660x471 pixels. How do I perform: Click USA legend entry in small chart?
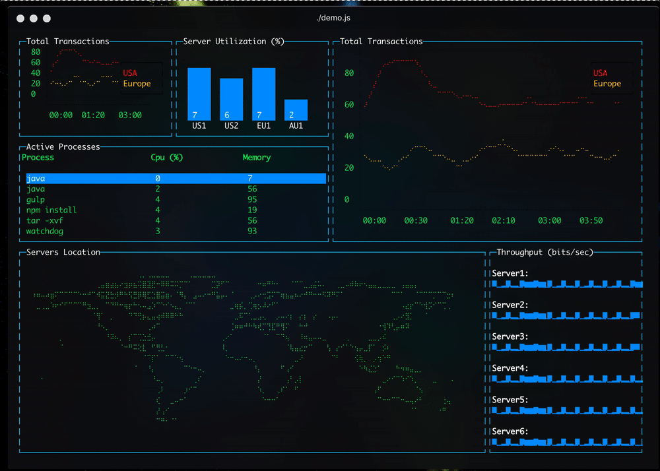(x=130, y=73)
